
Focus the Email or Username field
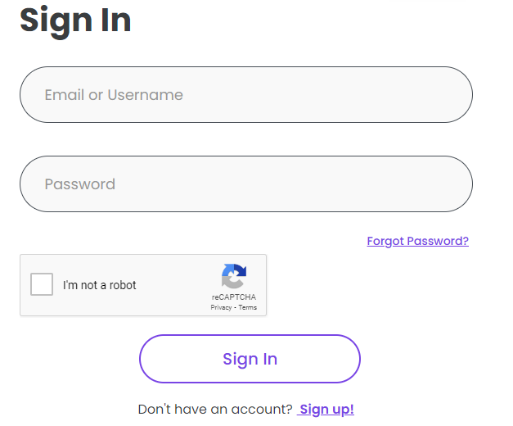click(x=246, y=95)
